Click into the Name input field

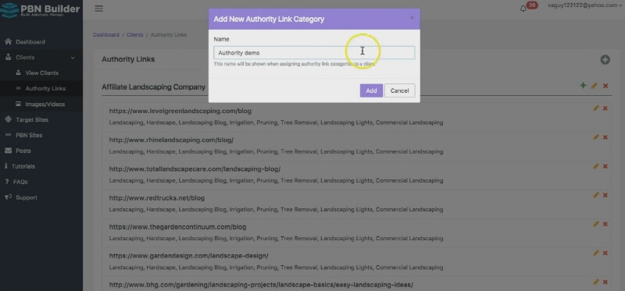pos(314,52)
